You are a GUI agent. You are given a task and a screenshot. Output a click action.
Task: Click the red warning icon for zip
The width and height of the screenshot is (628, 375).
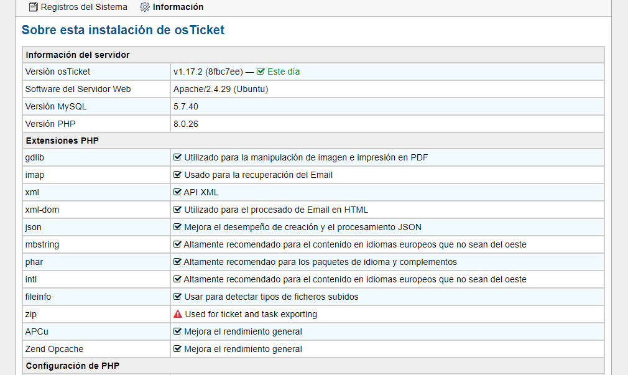(177, 315)
